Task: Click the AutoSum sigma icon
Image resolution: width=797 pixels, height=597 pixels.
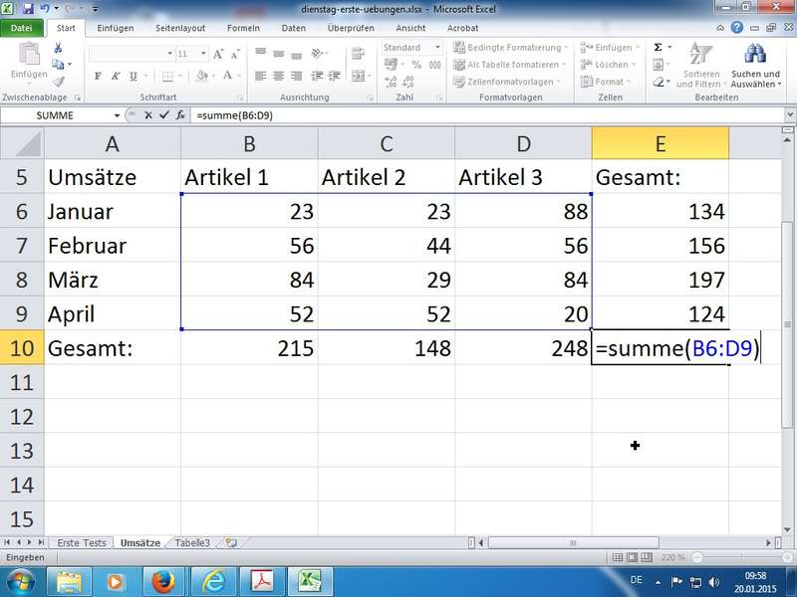Action: [659, 47]
